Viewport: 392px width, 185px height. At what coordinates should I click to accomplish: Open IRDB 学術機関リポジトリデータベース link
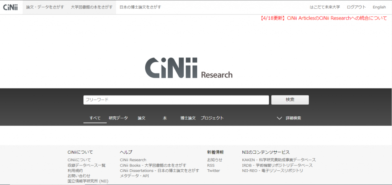(x=277, y=165)
